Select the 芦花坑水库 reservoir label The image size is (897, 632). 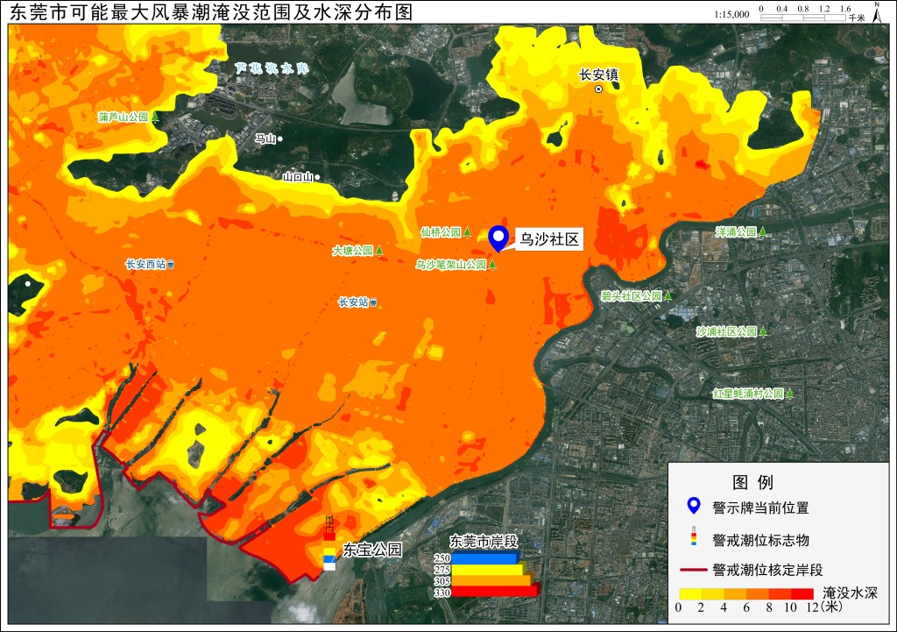coord(272,68)
